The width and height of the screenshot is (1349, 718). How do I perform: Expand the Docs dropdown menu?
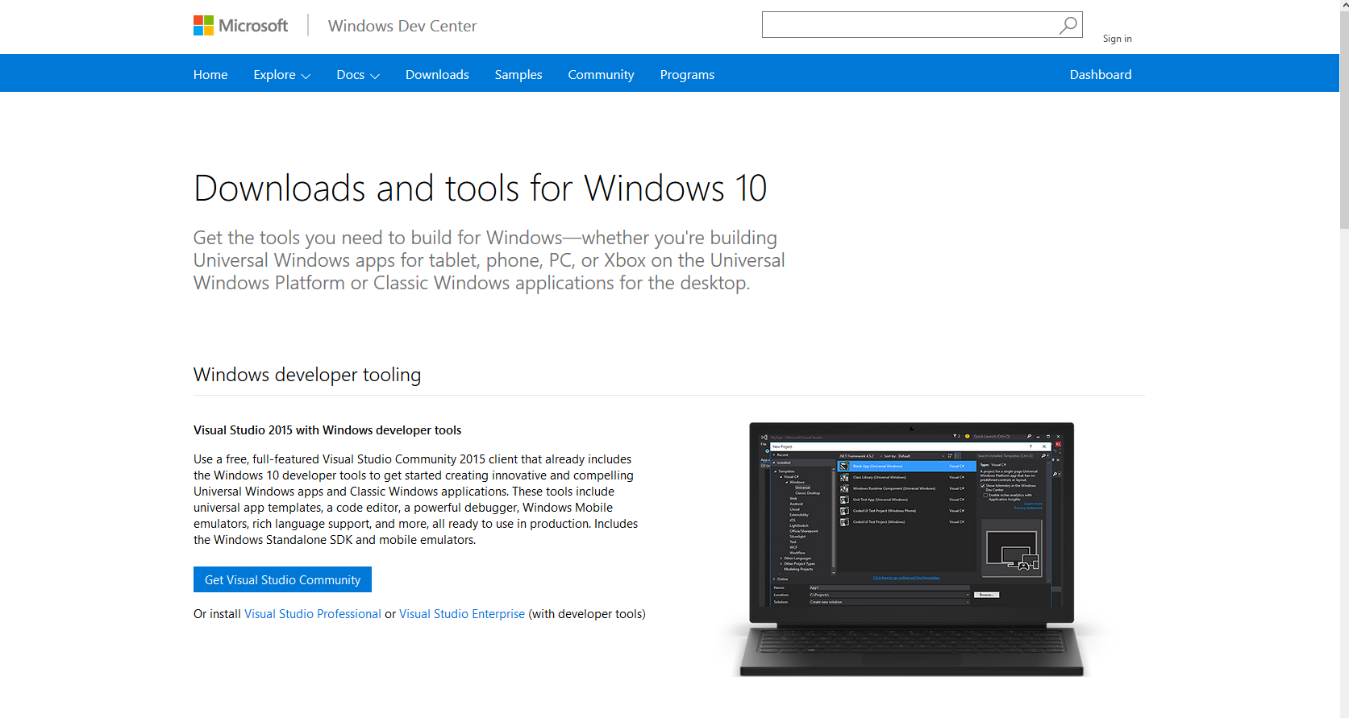click(x=358, y=74)
